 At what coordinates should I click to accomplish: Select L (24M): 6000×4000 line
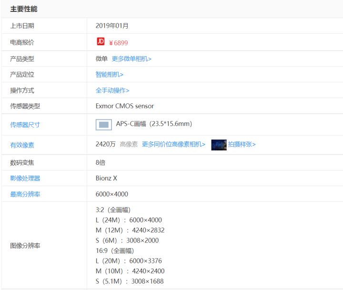pyautogui.click(x=129, y=220)
